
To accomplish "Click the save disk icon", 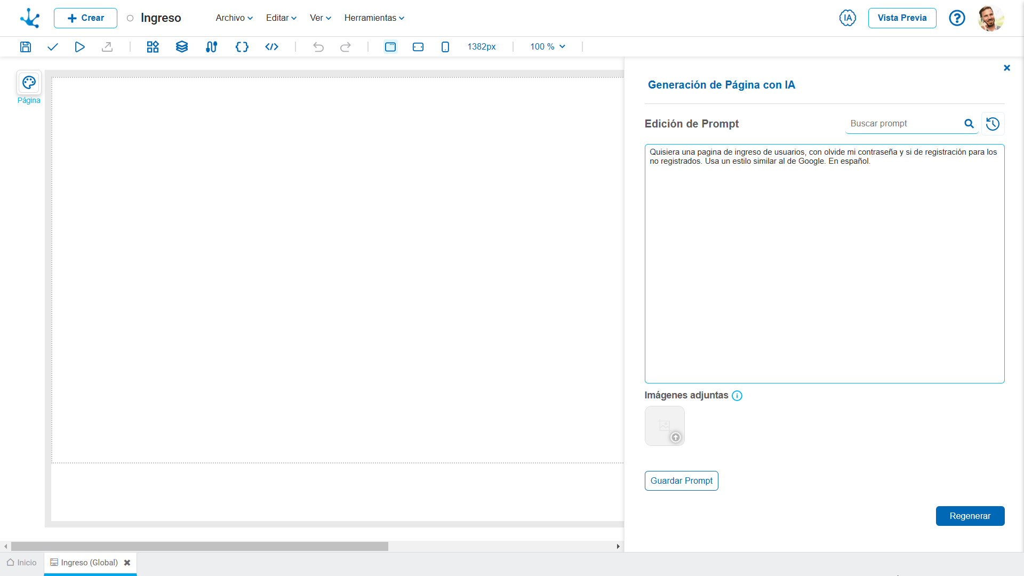I will tap(26, 47).
